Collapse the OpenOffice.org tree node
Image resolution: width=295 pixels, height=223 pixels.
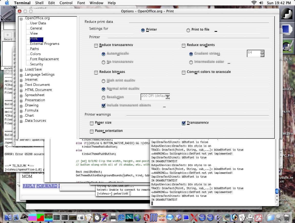21,19
